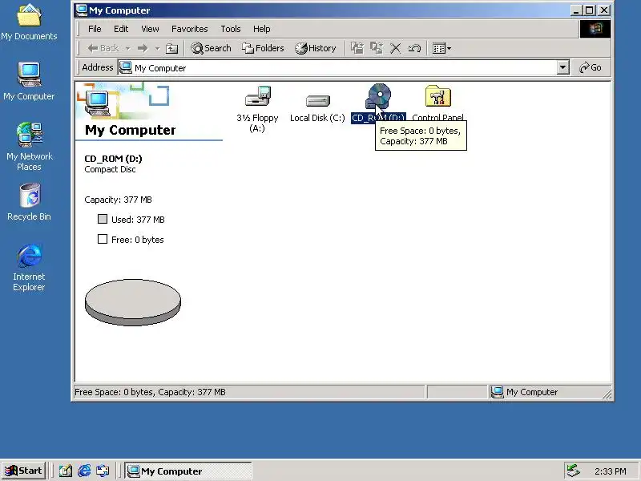
Task: Click the Undo toolbar icon
Action: [x=414, y=49]
